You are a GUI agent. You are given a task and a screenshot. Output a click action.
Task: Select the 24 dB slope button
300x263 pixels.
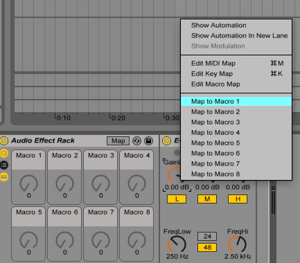[207, 236]
